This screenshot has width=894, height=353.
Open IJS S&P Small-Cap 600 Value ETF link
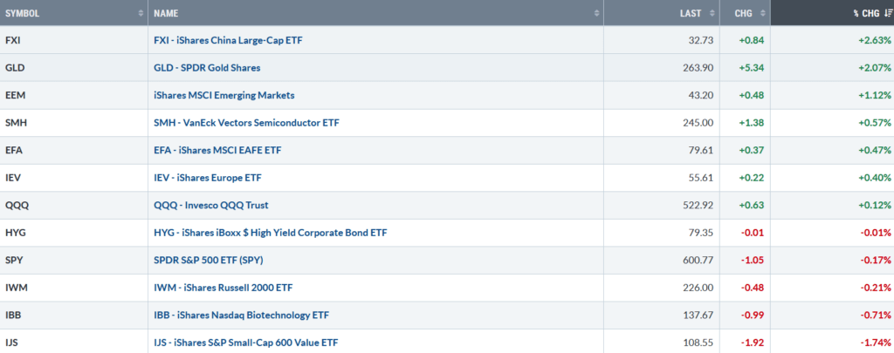[249, 343]
